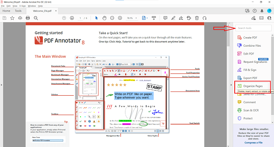Select the Highlight text pen
Viewport: 274px width, 147px height.
173,18
